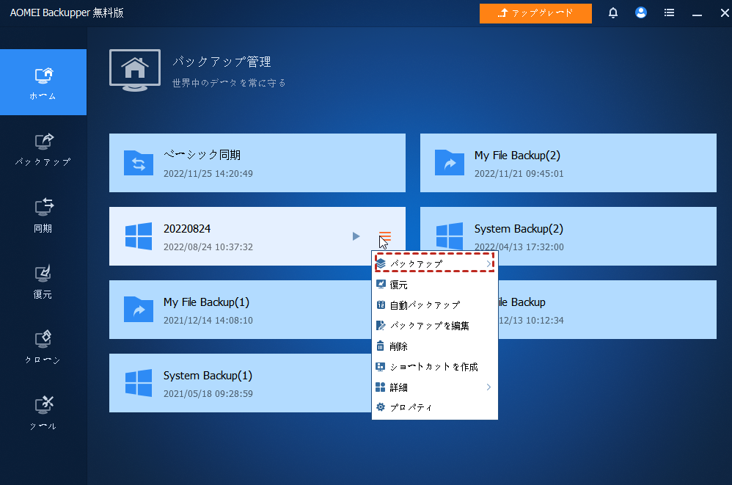The width and height of the screenshot is (732, 485).
Task: Run the 20220824 backup play arrow
Action: [356, 236]
